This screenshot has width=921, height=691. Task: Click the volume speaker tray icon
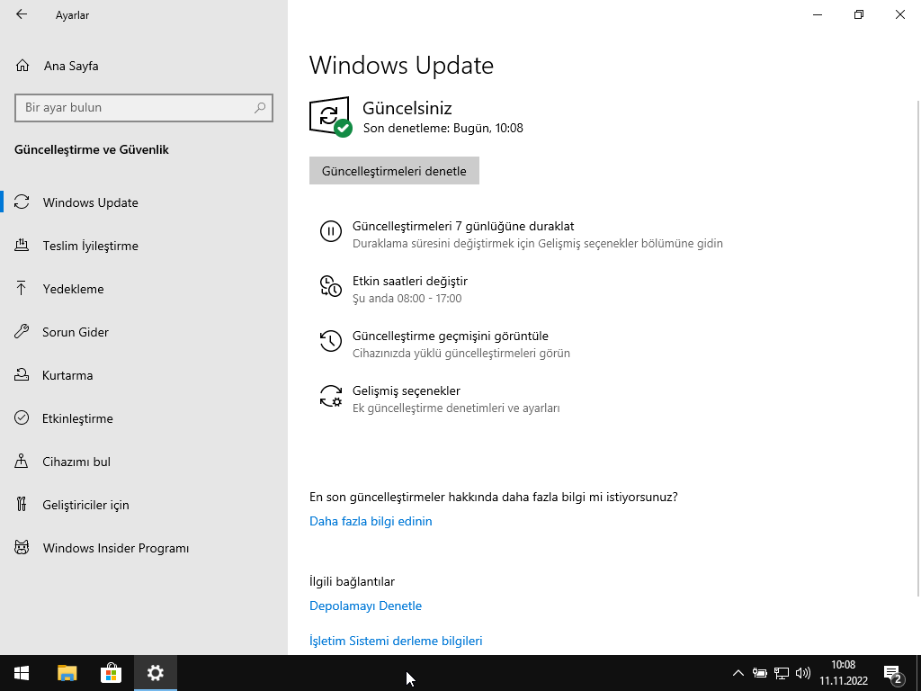click(803, 673)
